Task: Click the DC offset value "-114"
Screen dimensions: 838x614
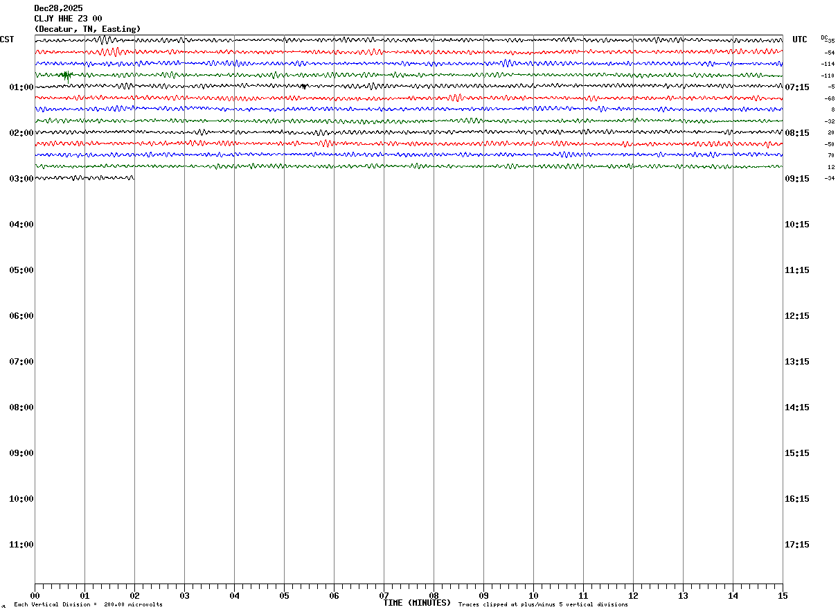Action: [828, 64]
